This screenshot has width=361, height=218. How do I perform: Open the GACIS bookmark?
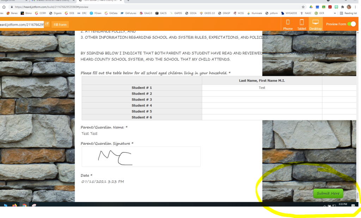tap(161, 13)
